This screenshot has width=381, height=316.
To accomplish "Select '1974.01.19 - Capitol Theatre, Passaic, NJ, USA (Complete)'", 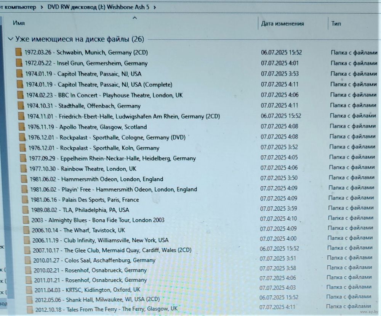I will [x=99, y=84].
